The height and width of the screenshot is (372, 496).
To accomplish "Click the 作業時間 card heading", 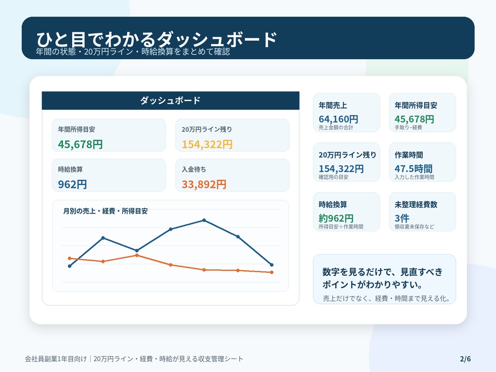I will pyautogui.click(x=409, y=155).
